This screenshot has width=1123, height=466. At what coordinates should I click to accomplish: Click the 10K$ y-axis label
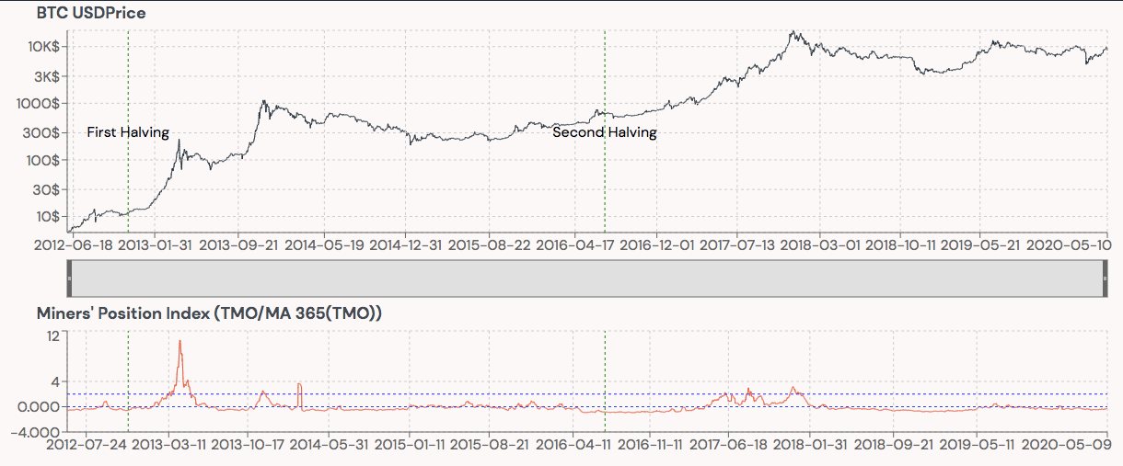click(x=44, y=47)
